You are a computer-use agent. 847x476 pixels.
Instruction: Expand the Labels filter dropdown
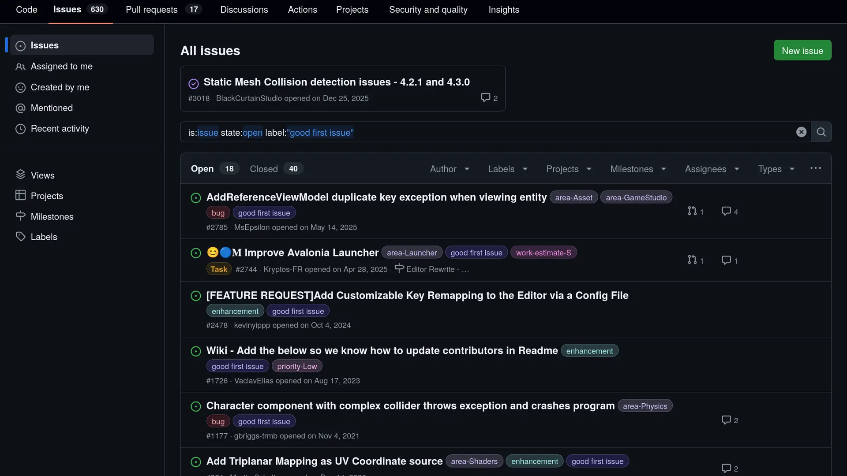(x=508, y=169)
